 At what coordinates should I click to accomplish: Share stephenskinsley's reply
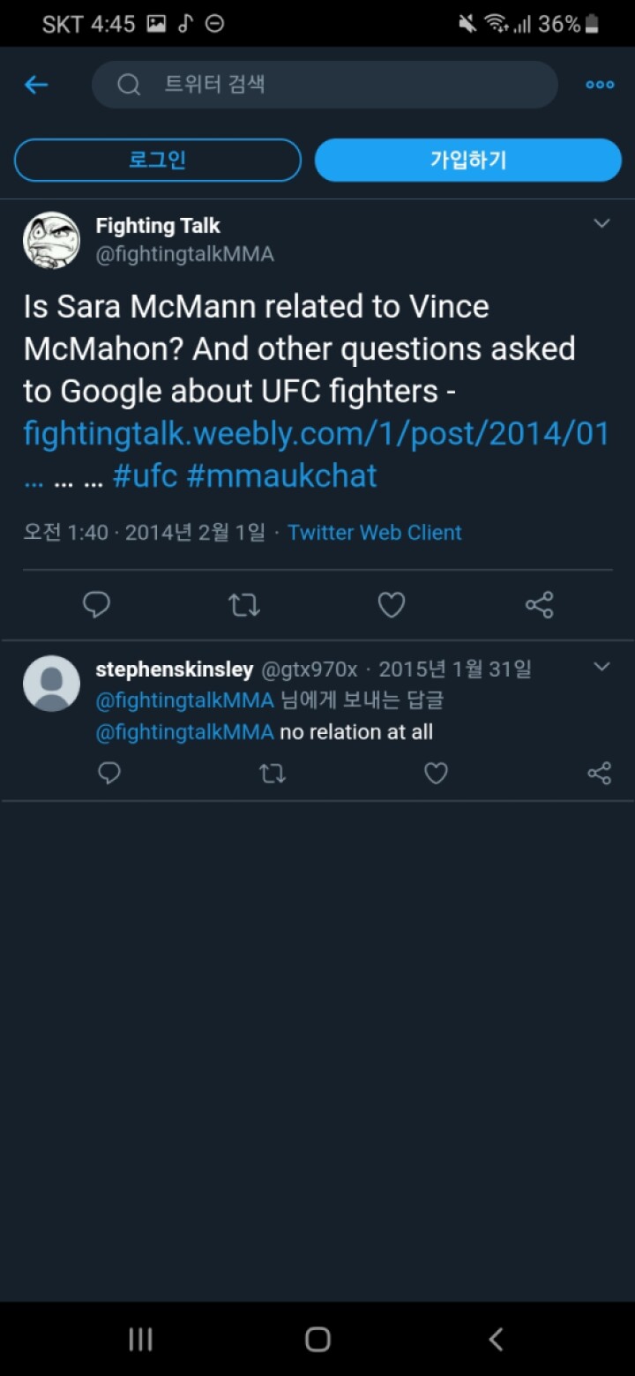599,773
